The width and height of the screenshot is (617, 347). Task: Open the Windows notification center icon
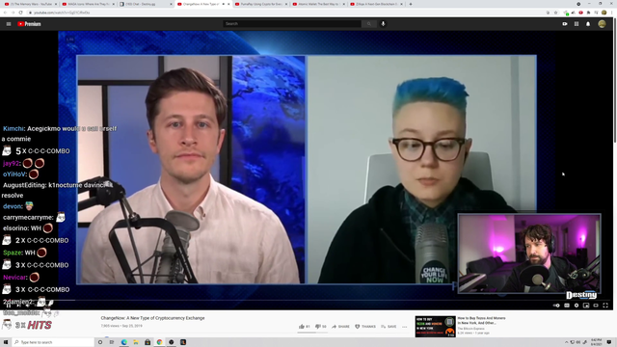pos(609,342)
